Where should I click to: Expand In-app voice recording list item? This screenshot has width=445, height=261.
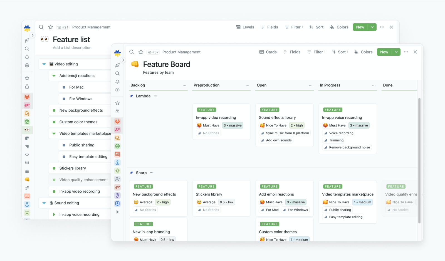pyautogui.click(x=54, y=214)
